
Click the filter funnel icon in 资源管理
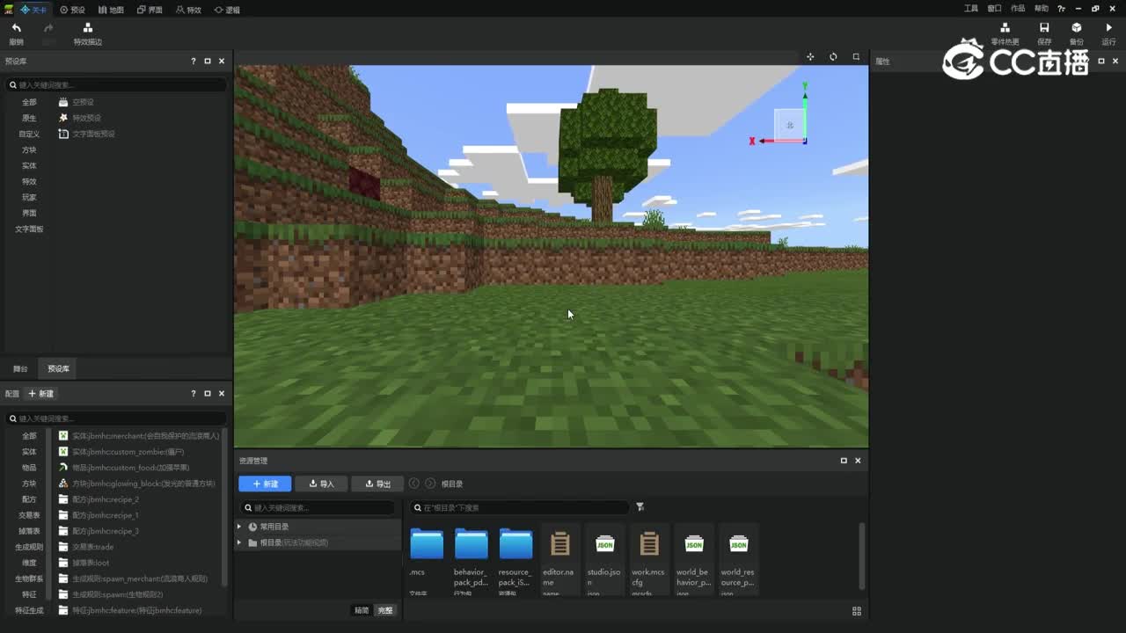pos(640,507)
